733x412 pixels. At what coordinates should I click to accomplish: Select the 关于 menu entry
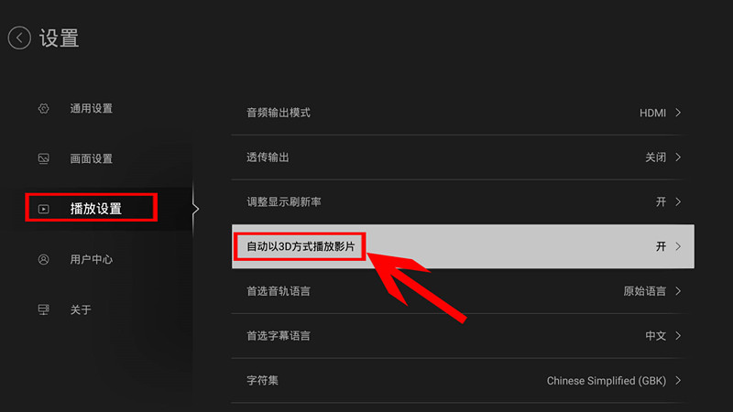[x=81, y=309]
